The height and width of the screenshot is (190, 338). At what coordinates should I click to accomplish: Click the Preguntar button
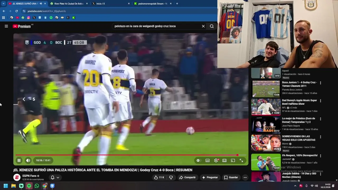[x=210, y=177]
